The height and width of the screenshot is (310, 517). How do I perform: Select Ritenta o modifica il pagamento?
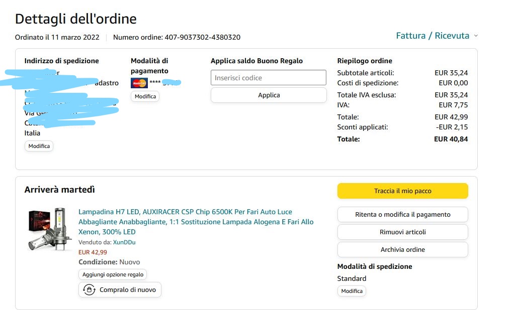(402, 214)
